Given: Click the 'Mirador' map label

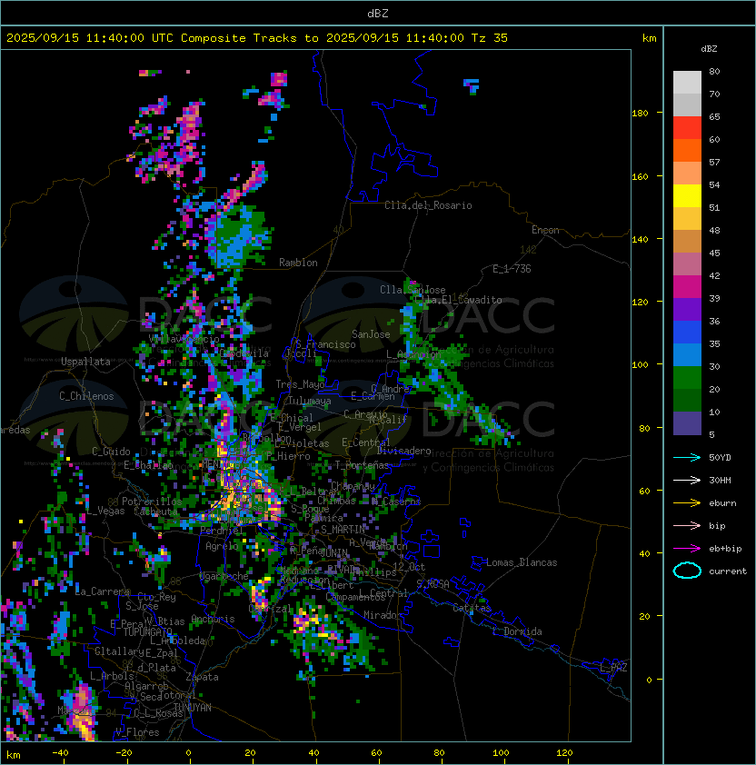Looking at the screenshot, I should coord(383,615).
